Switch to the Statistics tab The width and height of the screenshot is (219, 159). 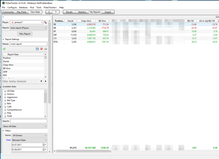(82, 12)
